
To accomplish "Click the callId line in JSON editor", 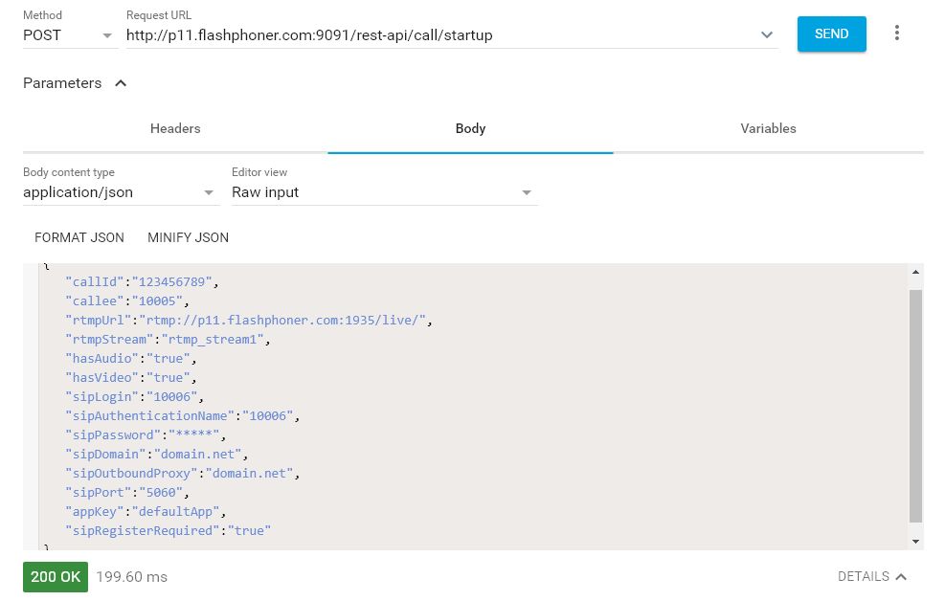I will tap(143, 282).
